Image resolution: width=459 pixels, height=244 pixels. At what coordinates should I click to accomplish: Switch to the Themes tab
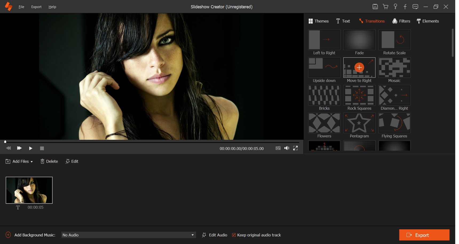[319, 21]
